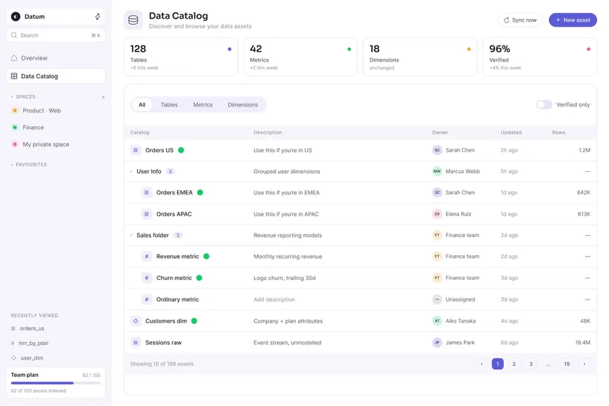Click the Unassigned owner avatar
Viewport: 609px width, 406px height.
tap(437, 299)
